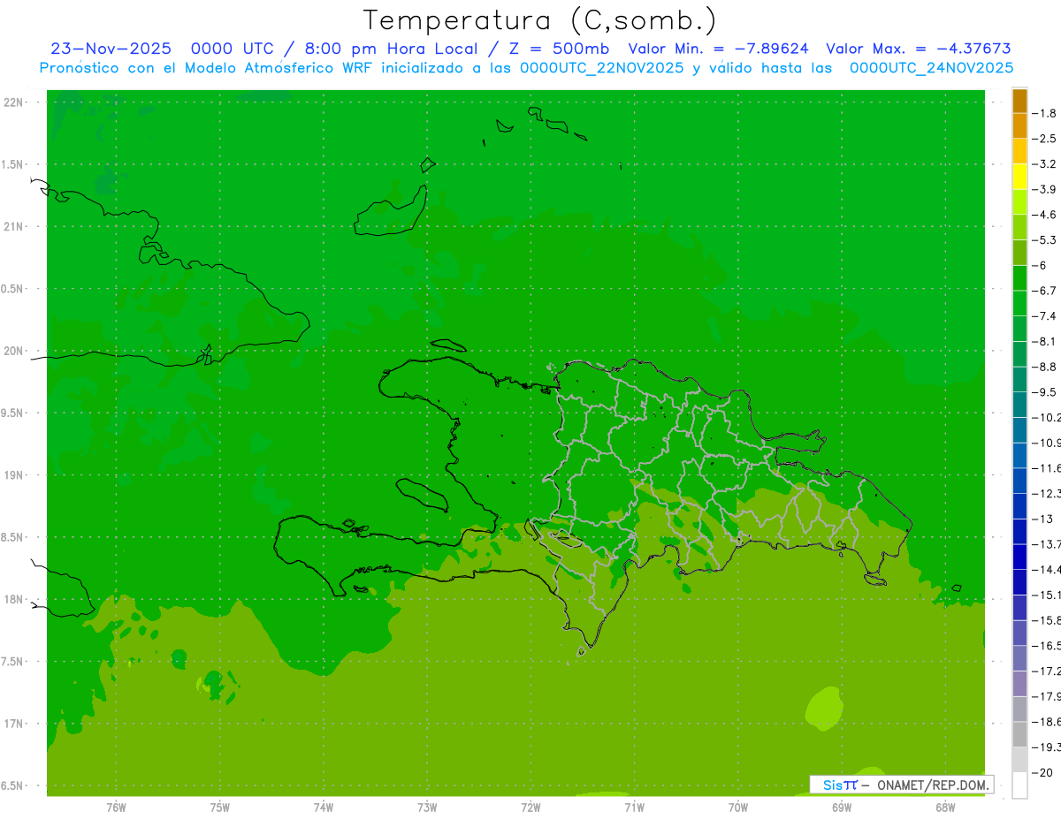Select the "-6" colorbar value
The image size is (1061, 819).
(x=1041, y=265)
